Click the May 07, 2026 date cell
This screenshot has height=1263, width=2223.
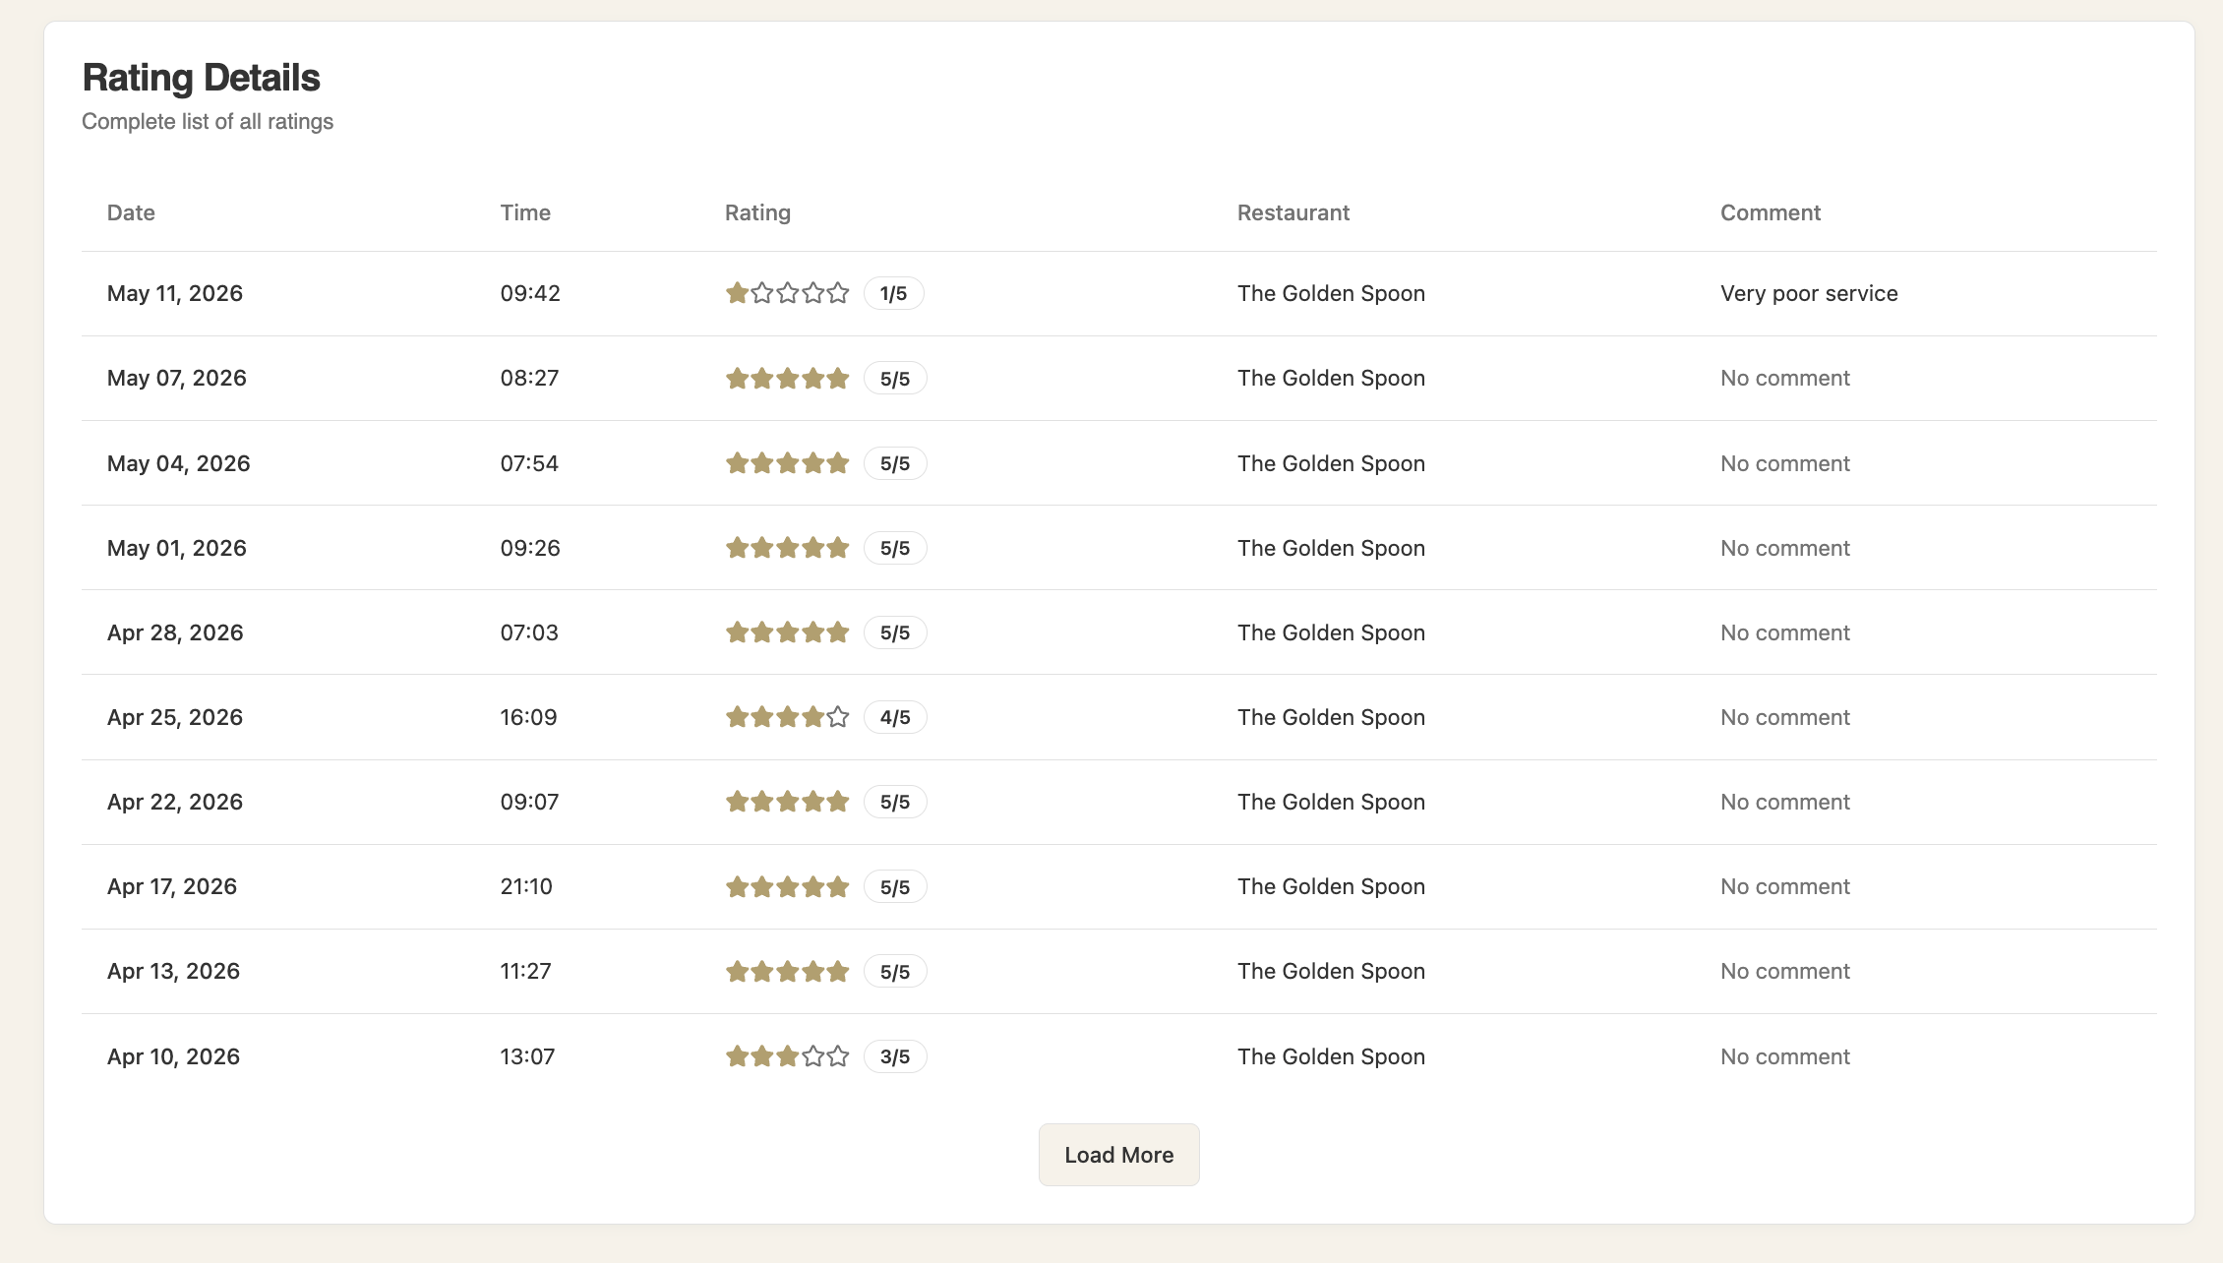[177, 378]
